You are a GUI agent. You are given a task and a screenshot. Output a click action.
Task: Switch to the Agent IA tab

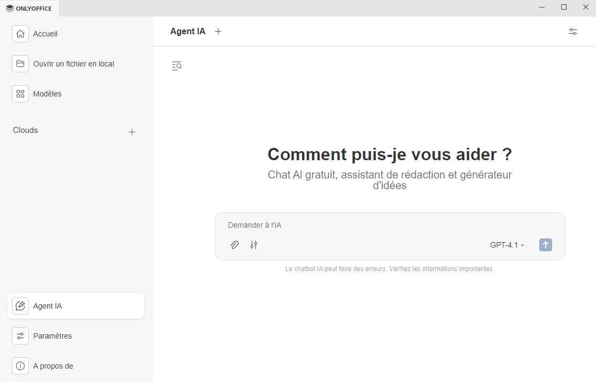(187, 31)
